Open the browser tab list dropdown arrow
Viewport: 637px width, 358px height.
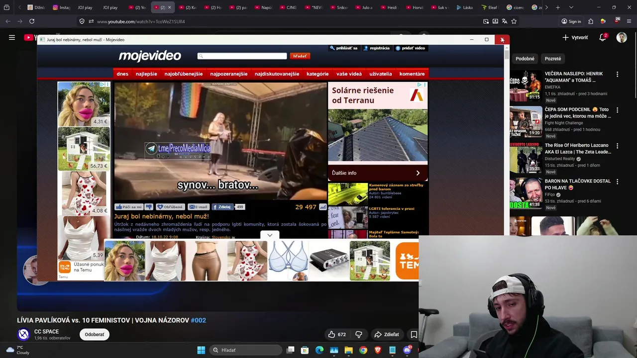pyautogui.click(x=571, y=7)
